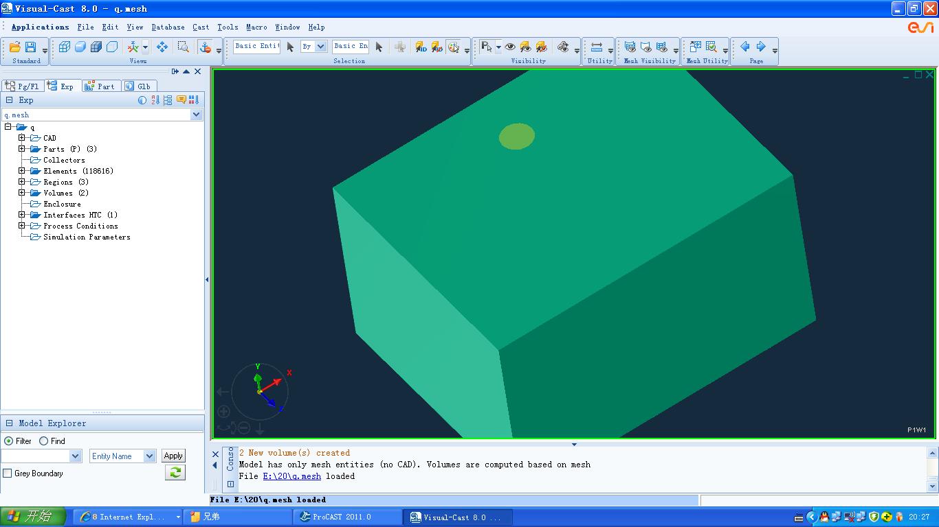This screenshot has width=939, height=527.
Task: Go to next page with right arrow
Action: coord(761,47)
